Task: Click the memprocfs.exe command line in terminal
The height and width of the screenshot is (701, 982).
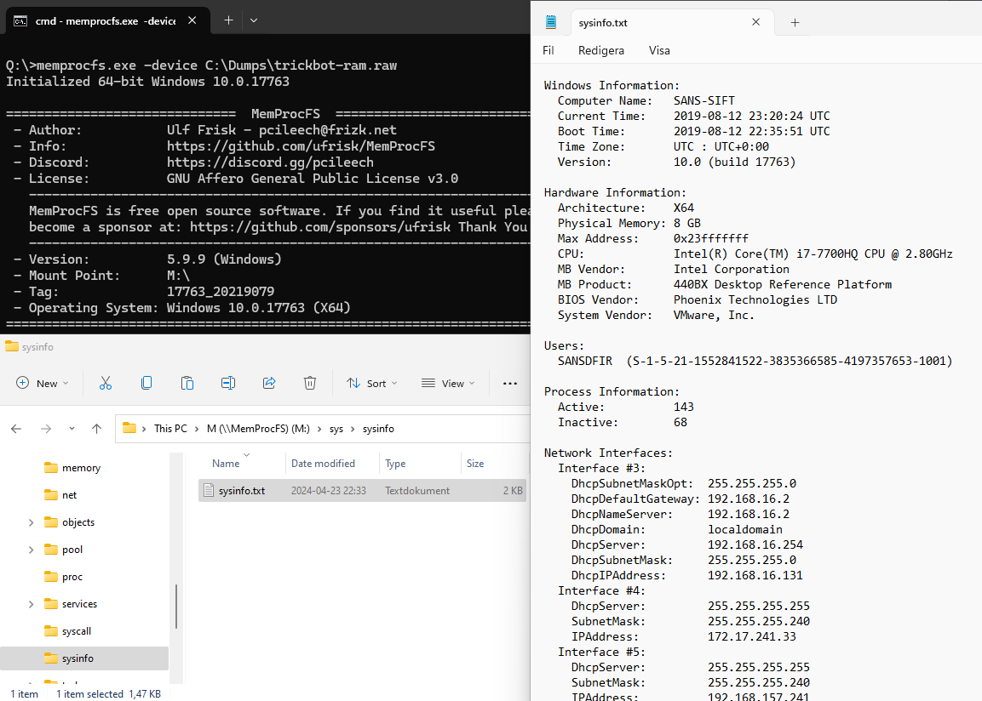Action: 201,66
